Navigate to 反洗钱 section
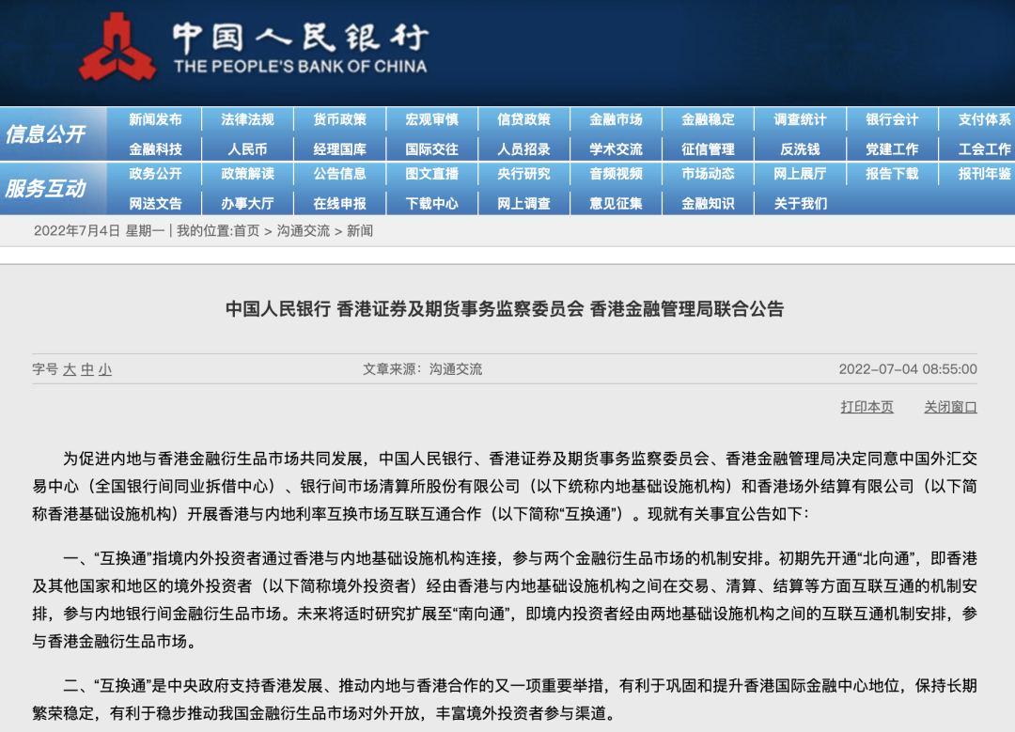This screenshot has height=732, width=1015. (800, 149)
